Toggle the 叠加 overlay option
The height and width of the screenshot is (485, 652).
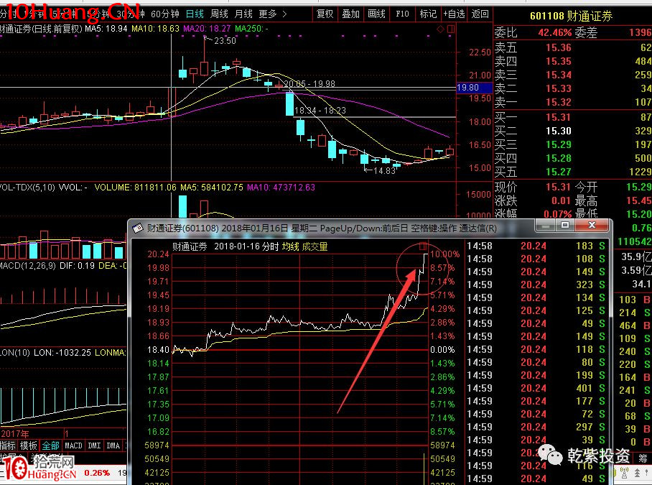pos(350,14)
